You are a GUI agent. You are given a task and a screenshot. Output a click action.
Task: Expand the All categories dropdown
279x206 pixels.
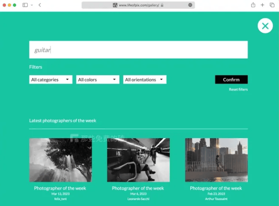pos(51,80)
